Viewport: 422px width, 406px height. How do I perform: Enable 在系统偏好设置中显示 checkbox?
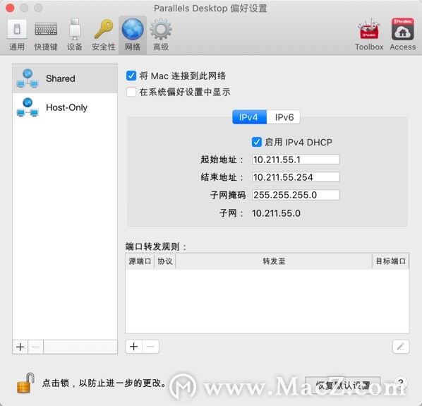(131, 92)
